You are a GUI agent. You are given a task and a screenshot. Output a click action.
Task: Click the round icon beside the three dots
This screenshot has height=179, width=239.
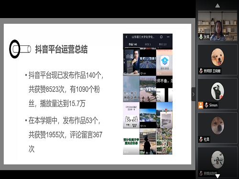tap(161, 37)
